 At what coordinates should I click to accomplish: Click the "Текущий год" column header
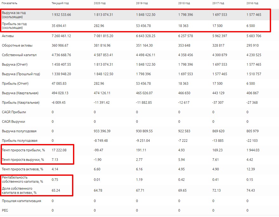(60, 3)
